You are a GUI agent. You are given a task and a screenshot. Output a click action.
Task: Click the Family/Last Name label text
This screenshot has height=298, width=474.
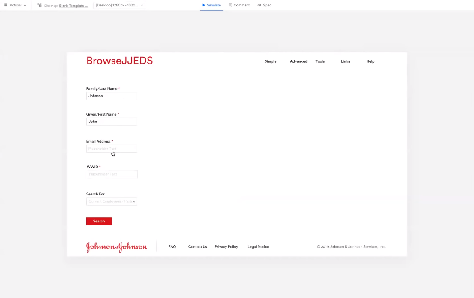(x=102, y=88)
